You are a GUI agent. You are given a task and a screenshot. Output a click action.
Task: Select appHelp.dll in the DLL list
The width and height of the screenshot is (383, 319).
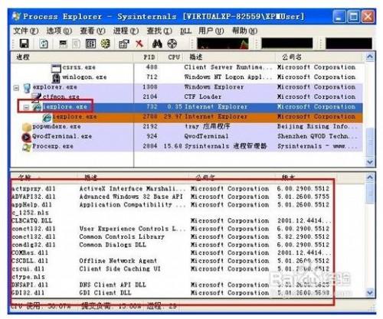[32, 205]
